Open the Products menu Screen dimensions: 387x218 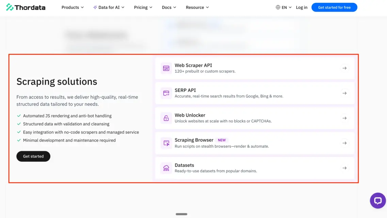click(x=72, y=7)
